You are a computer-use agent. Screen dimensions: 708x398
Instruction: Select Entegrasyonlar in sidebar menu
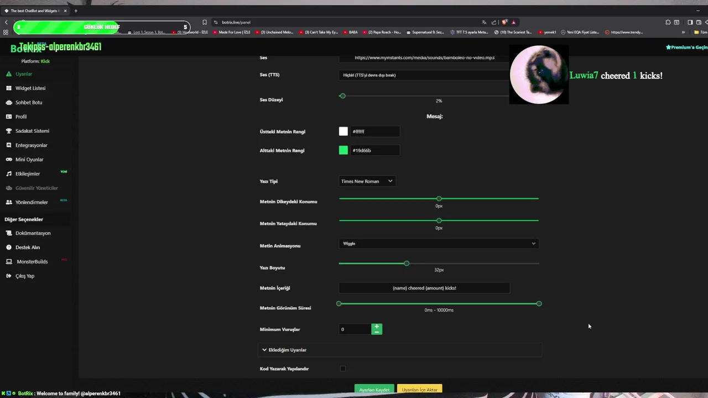(x=32, y=145)
